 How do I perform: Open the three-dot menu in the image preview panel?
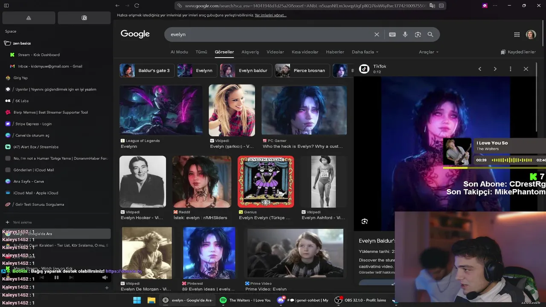pos(511,69)
